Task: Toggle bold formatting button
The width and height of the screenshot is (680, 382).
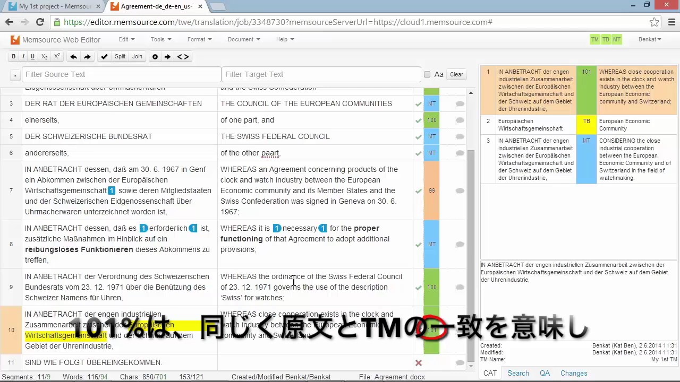Action: click(x=13, y=57)
